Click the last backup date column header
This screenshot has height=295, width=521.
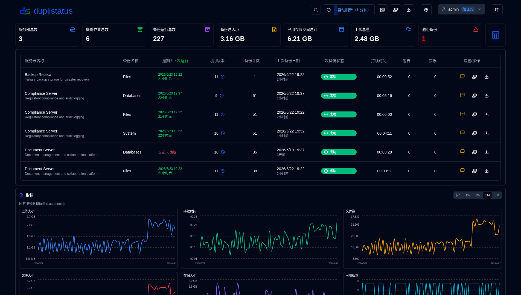tap(288, 61)
